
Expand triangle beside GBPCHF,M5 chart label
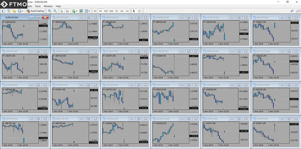click(54, 123)
